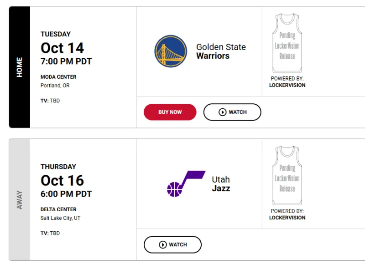Click the jersey icon for the Jazz game
The width and height of the screenshot is (365, 269).
point(287,176)
